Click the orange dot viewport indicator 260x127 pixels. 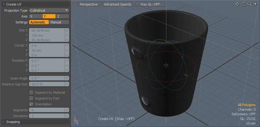(74, 4)
